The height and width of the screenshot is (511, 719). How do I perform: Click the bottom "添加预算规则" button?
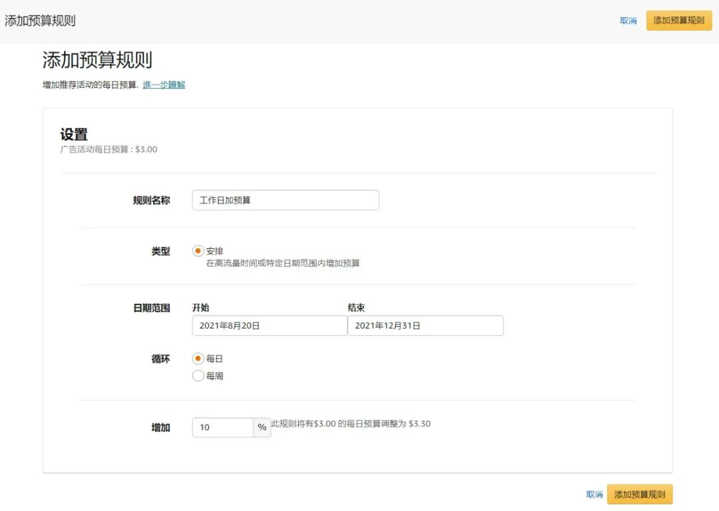[640, 494]
